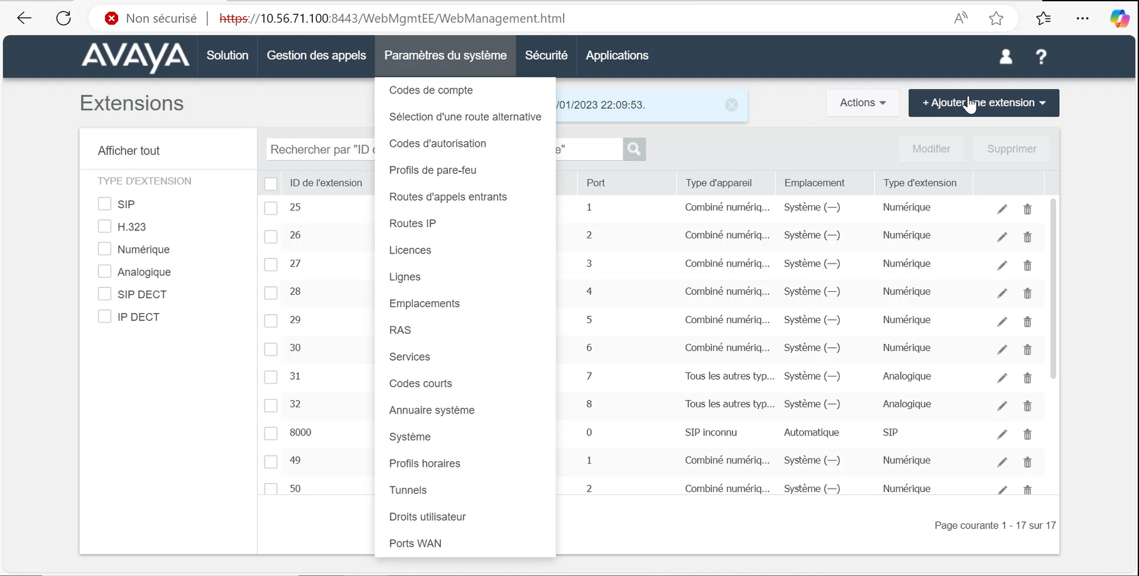This screenshot has width=1139, height=576.
Task: Delete extension 25 with trash icon
Action: (x=1027, y=209)
